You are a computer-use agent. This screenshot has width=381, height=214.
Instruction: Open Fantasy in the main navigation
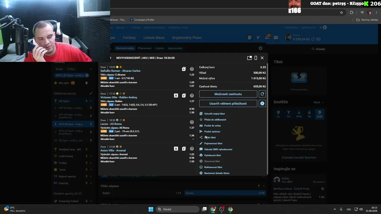129,38
